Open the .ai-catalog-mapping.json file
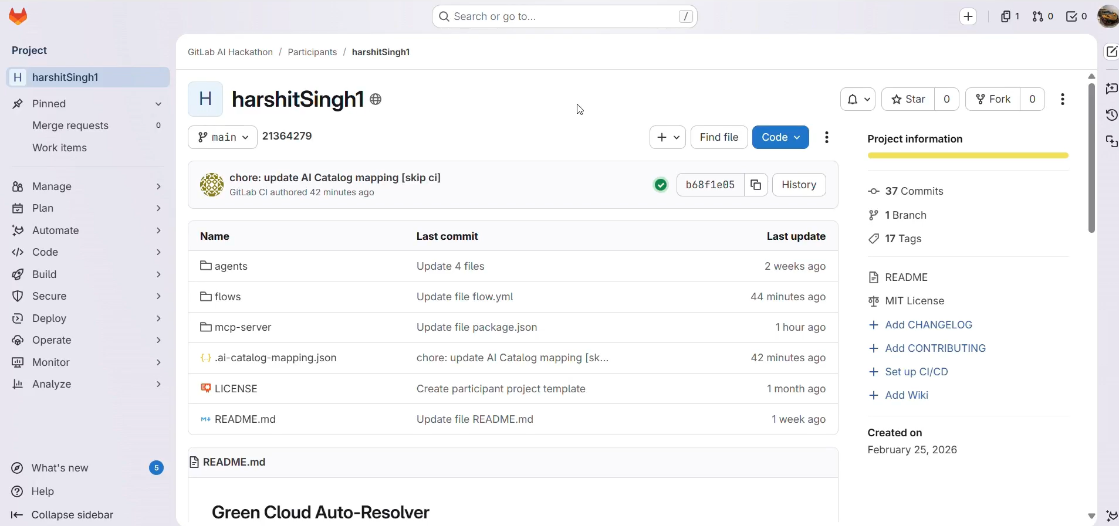 click(x=276, y=358)
